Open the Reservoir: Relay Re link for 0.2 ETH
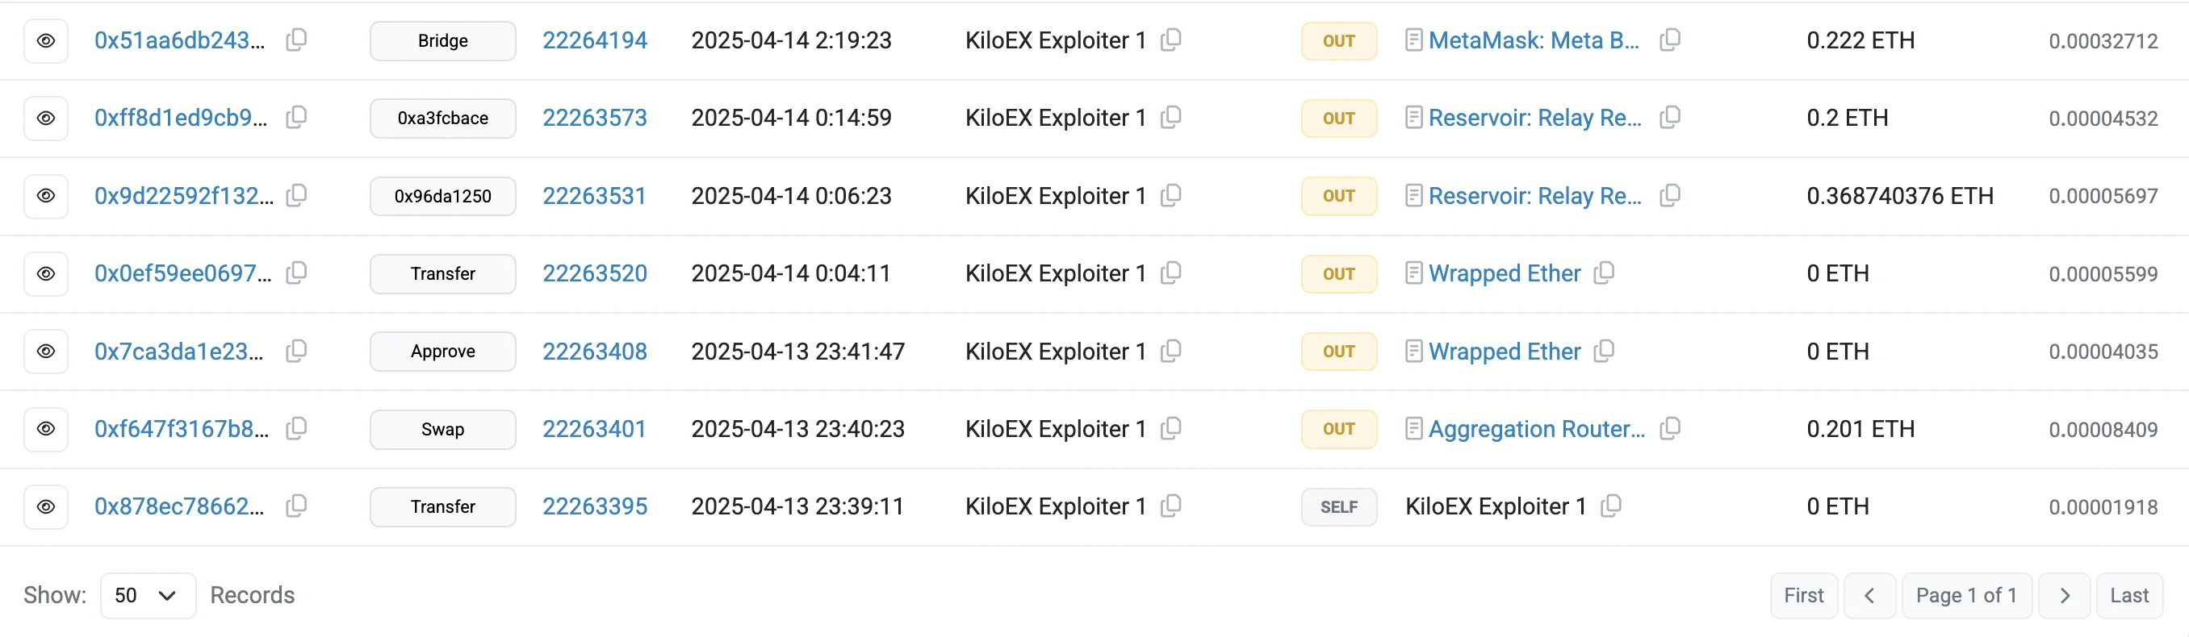This screenshot has height=637, width=2189. coord(1534,118)
